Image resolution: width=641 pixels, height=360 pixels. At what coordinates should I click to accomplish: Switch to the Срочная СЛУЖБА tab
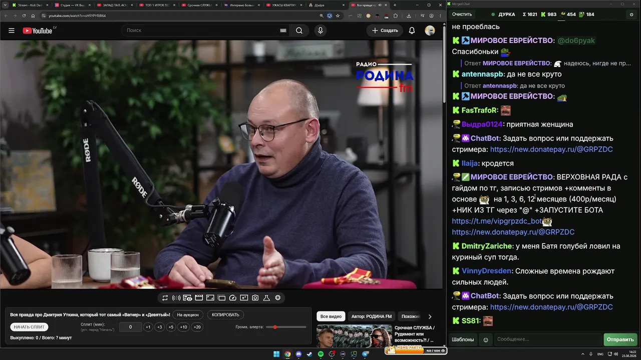(x=199, y=5)
